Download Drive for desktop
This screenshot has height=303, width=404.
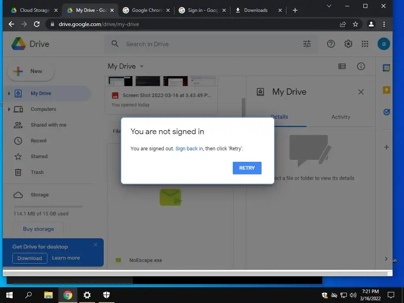pyautogui.click(x=30, y=258)
